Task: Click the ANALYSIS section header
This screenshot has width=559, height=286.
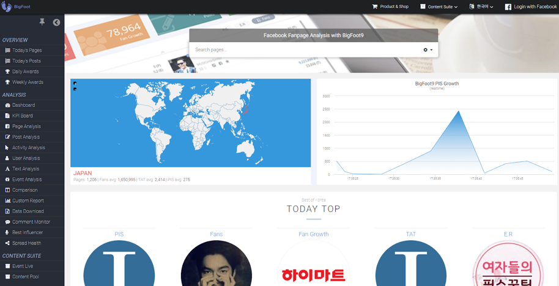Action: pos(14,95)
